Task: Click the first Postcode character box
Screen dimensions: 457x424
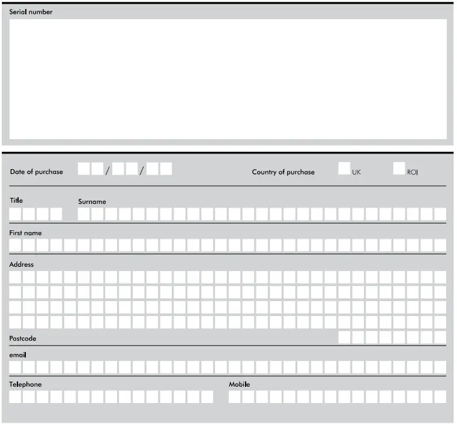Action: pyautogui.click(x=344, y=337)
